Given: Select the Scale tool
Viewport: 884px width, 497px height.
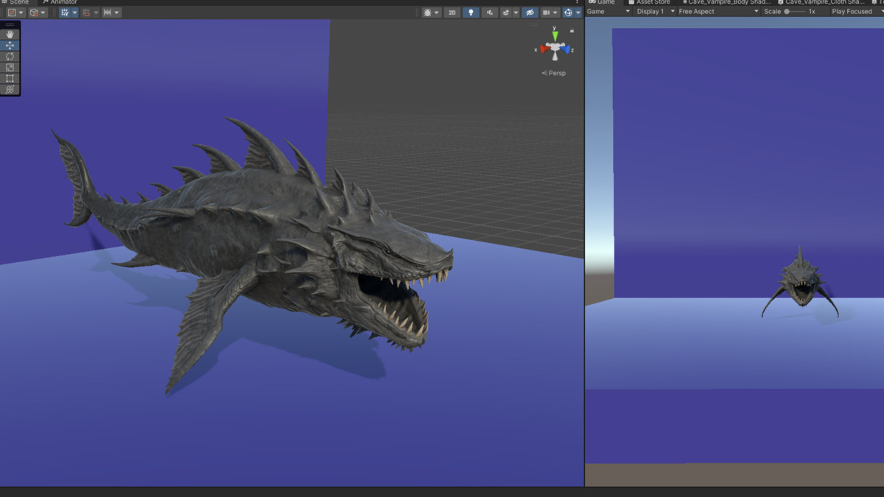Looking at the screenshot, I should pyautogui.click(x=10, y=66).
